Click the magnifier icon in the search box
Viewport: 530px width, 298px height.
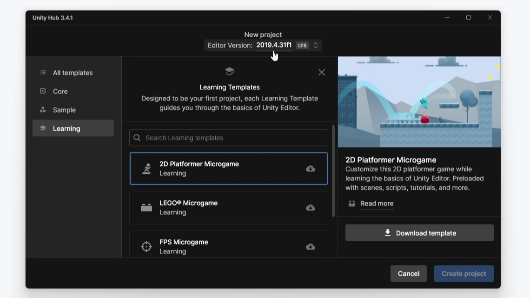pos(137,138)
